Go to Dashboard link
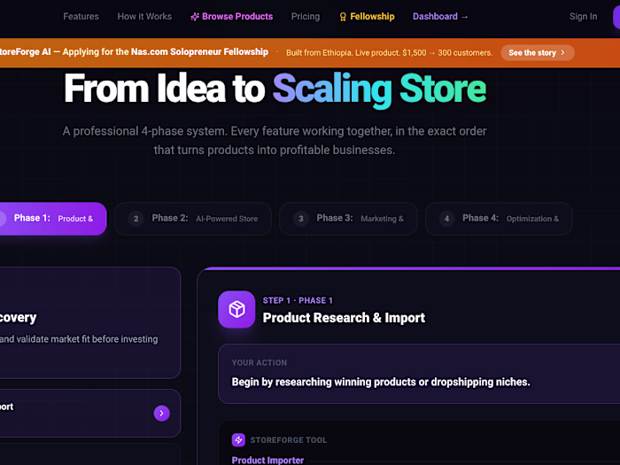 tap(440, 17)
